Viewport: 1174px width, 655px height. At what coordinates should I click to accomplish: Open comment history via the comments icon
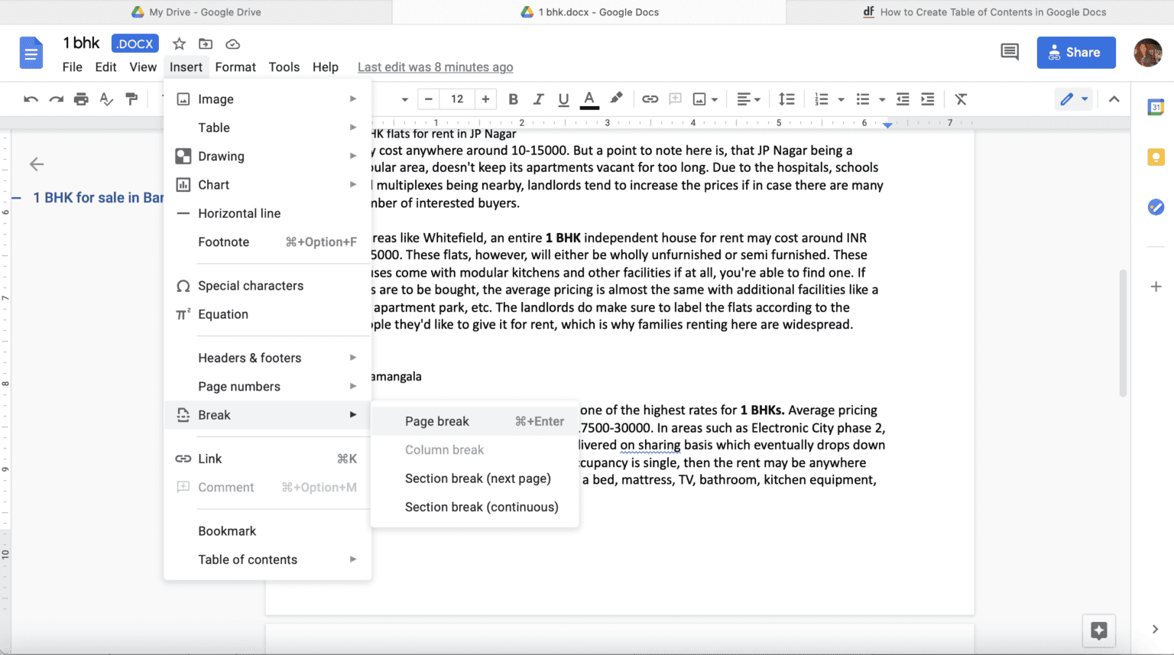1008,51
